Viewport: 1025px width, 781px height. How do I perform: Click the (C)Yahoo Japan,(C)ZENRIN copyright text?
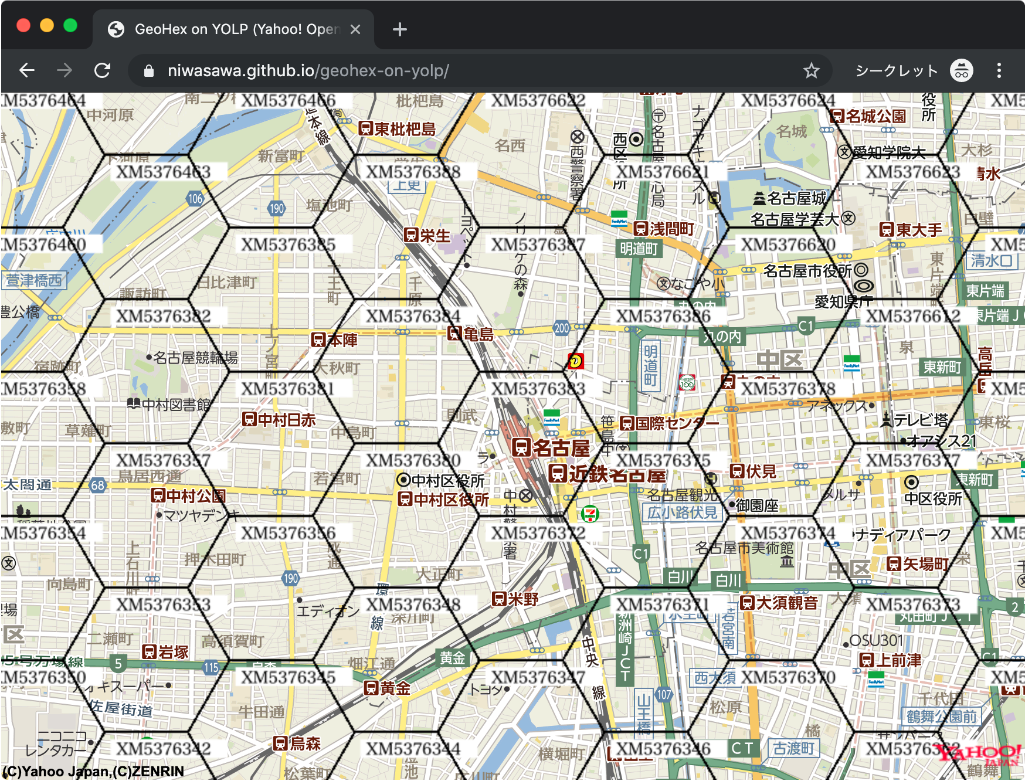pyautogui.click(x=94, y=771)
